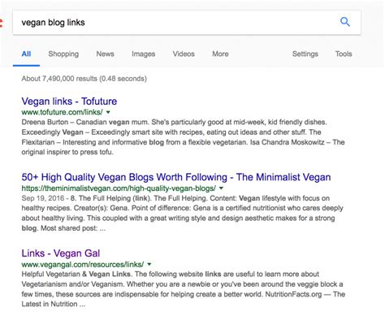385x320 pixels.
Task: Expand the arrow next to www.tofuture.com/links/
Action: [108, 112]
